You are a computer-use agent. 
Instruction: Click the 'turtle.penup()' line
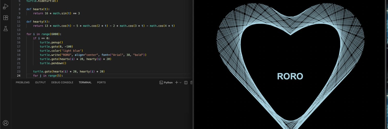pos(51,42)
